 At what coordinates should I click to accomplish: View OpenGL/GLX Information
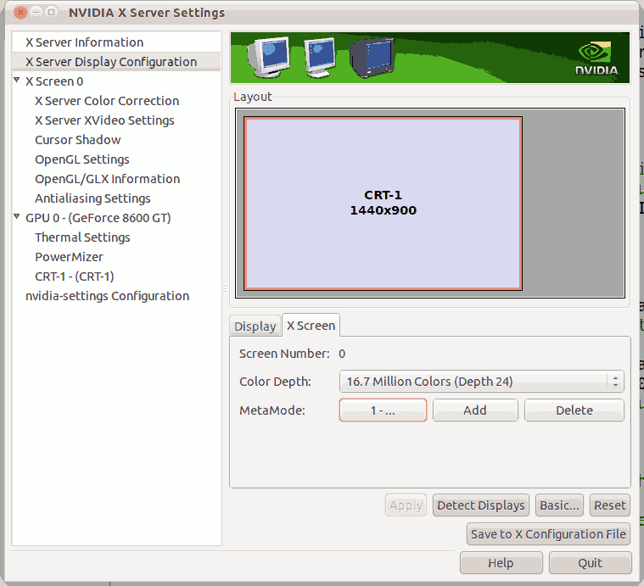(107, 179)
